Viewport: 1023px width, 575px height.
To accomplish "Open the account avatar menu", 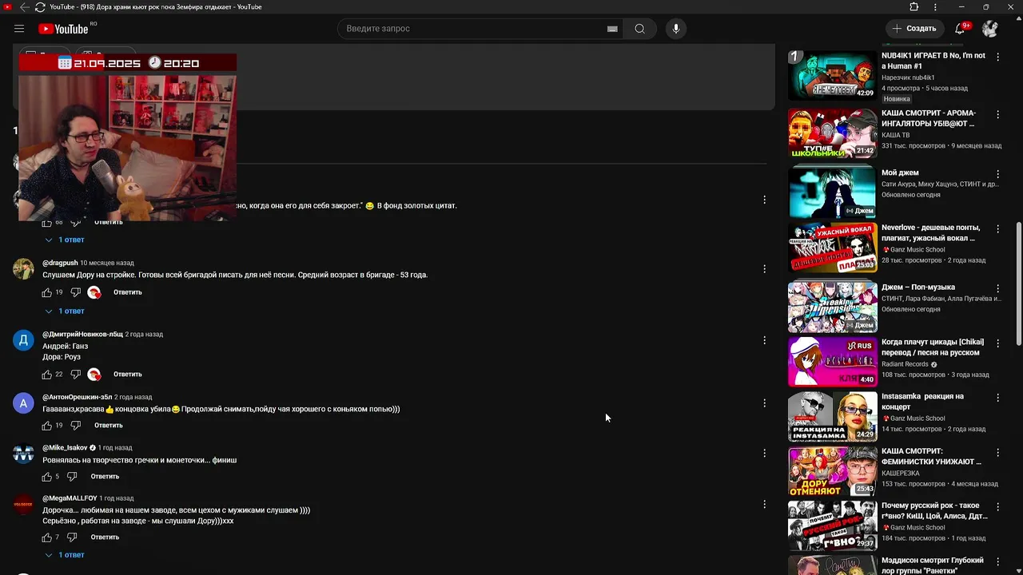I will [x=990, y=29].
